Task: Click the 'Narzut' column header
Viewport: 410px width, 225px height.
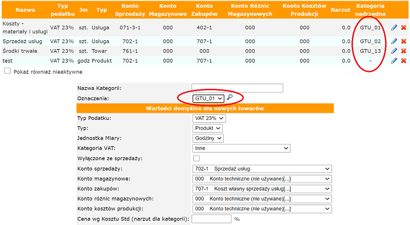Action: [340, 10]
